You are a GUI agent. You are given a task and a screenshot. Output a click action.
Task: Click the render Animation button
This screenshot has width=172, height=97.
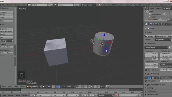point(159,36)
